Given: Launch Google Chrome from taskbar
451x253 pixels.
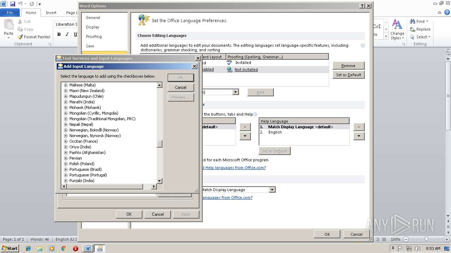Looking at the screenshot, I should tap(63, 248).
